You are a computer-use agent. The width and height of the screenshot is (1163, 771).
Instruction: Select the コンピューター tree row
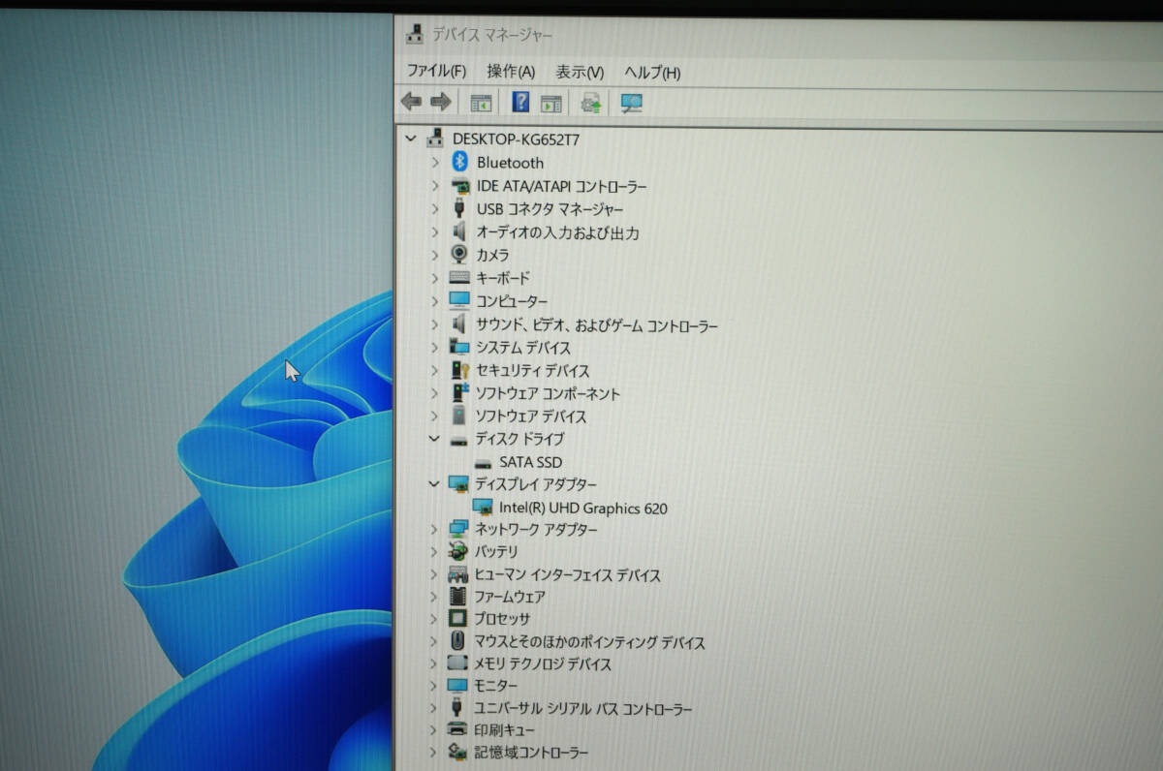pyautogui.click(x=512, y=301)
